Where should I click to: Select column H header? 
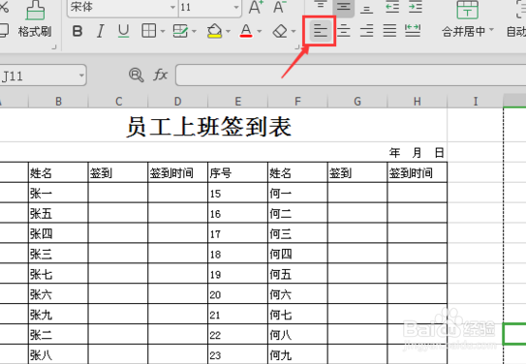point(418,102)
